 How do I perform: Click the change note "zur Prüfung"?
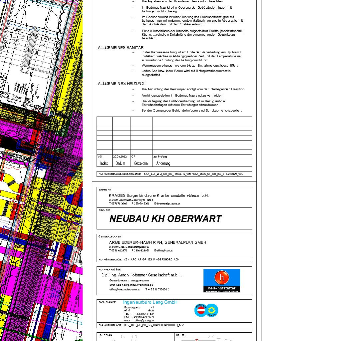pyautogui.click(x=160, y=157)
